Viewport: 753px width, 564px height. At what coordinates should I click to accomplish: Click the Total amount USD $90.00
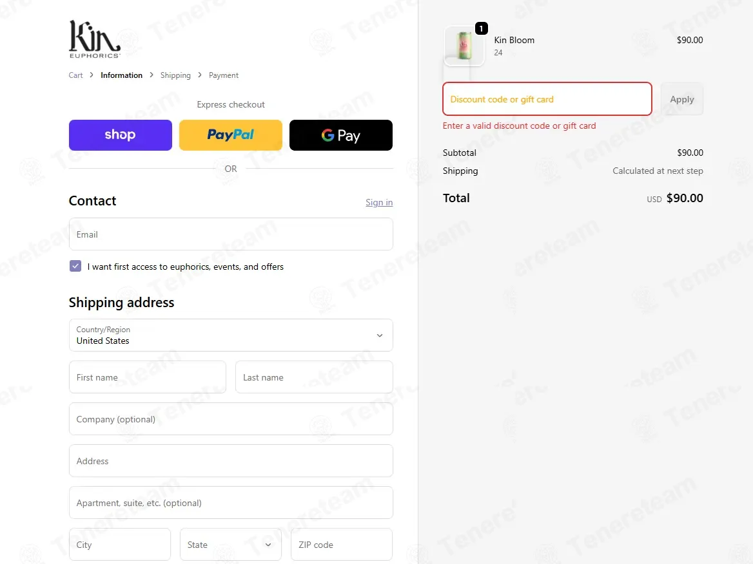click(x=675, y=198)
